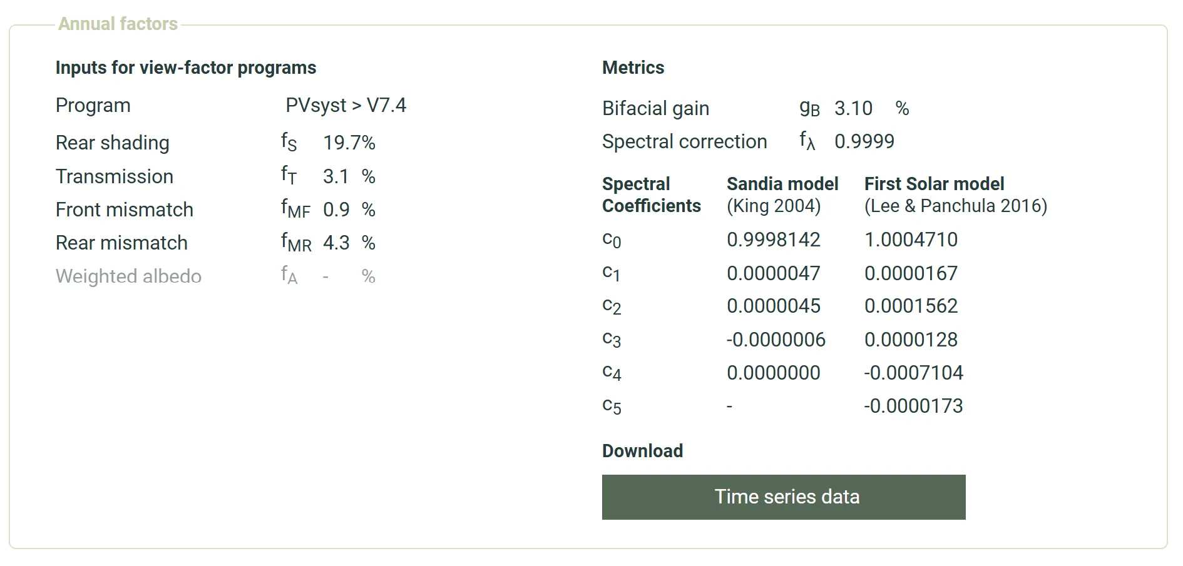Select the Rear shading value 19.7%
This screenshot has height=566, width=1183.
(349, 143)
